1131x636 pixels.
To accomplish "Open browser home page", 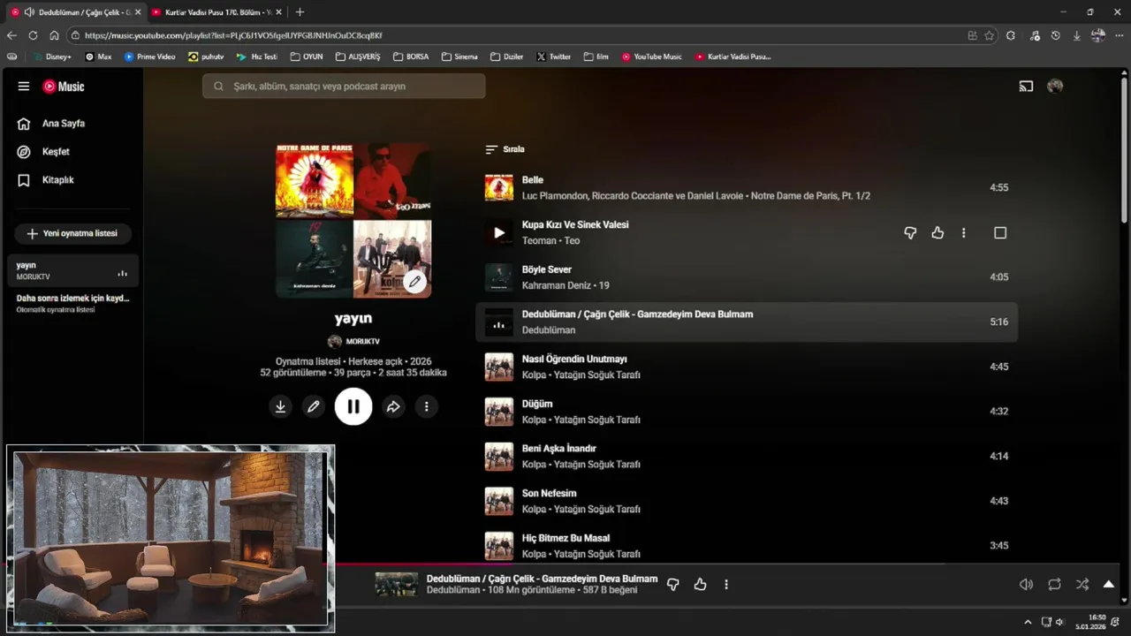I will click(54, 35).
